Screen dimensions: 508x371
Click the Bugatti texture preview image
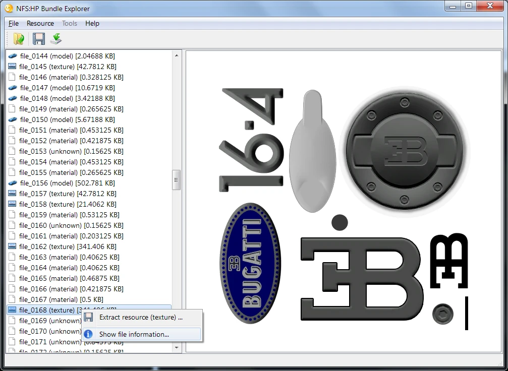344,201
